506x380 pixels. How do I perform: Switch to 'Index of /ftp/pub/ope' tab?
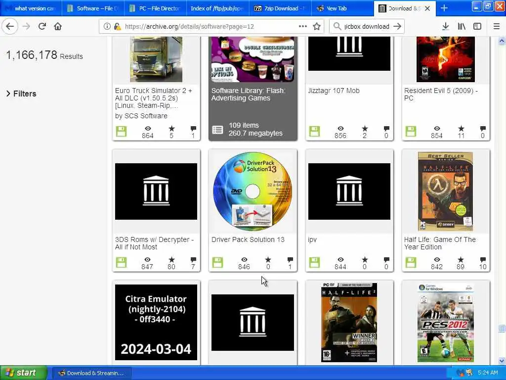(x=217, y=8)
